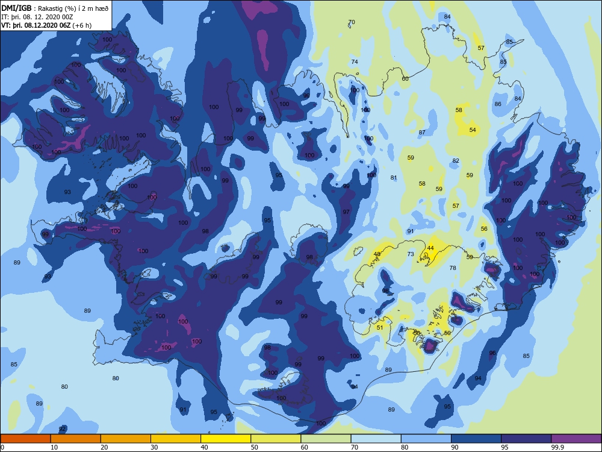Click the 30–40 amber legend swatch

(x=176, y=439)
